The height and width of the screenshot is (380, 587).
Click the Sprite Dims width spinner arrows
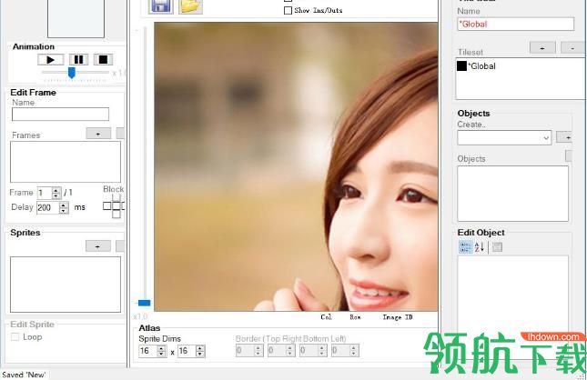click(161, 351)
